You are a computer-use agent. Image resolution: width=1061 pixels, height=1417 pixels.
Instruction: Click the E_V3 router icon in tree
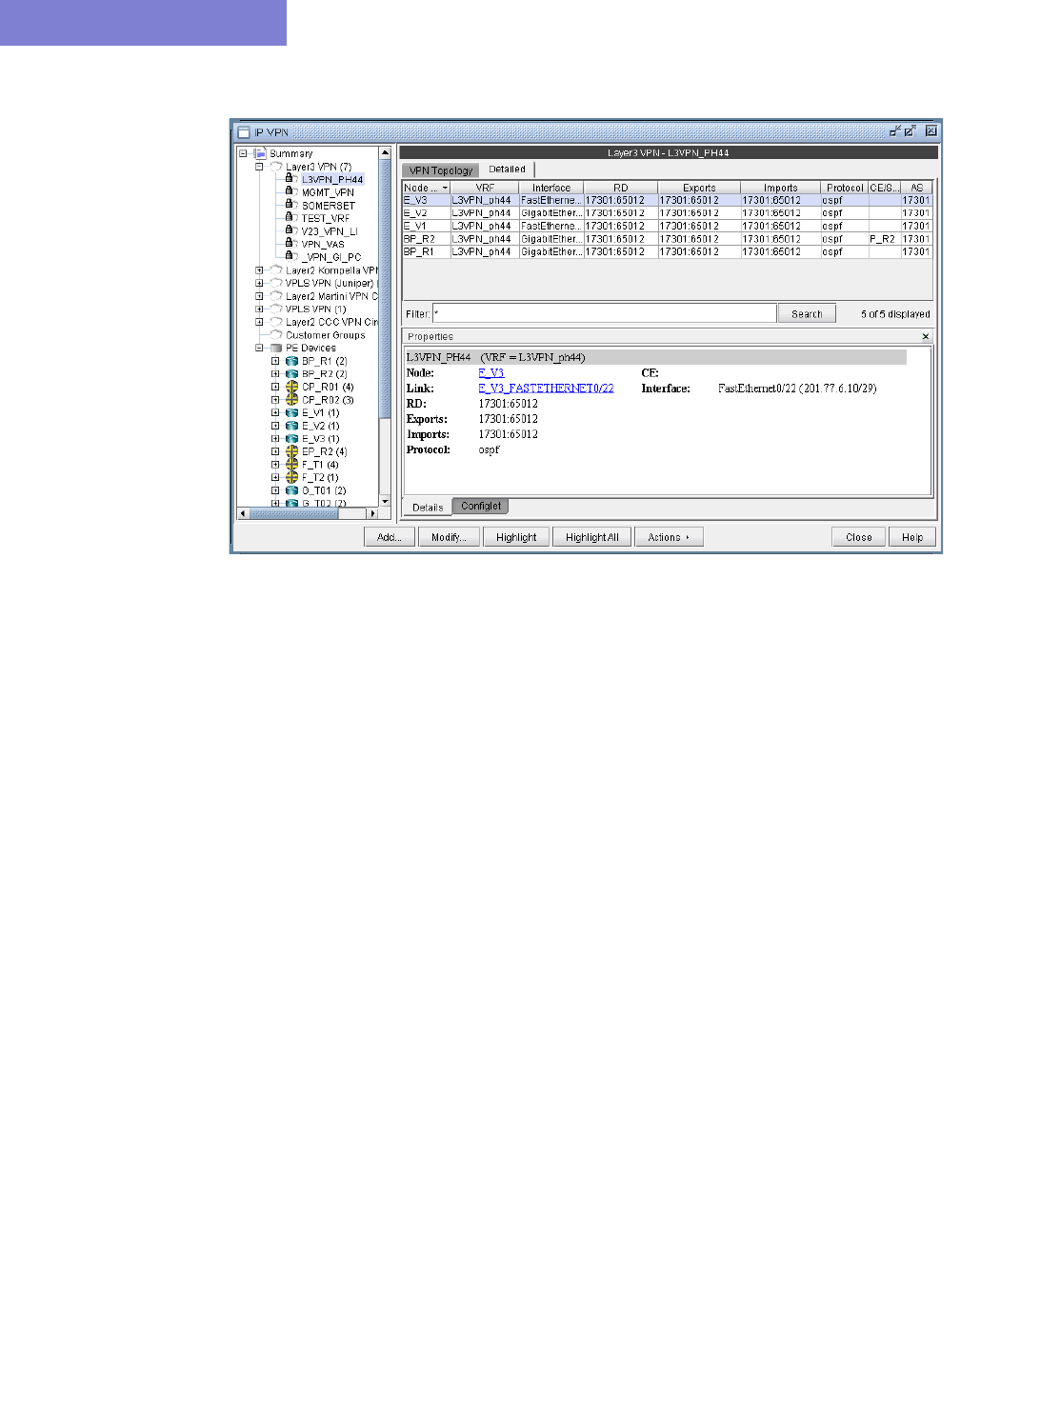pos(292,438)
